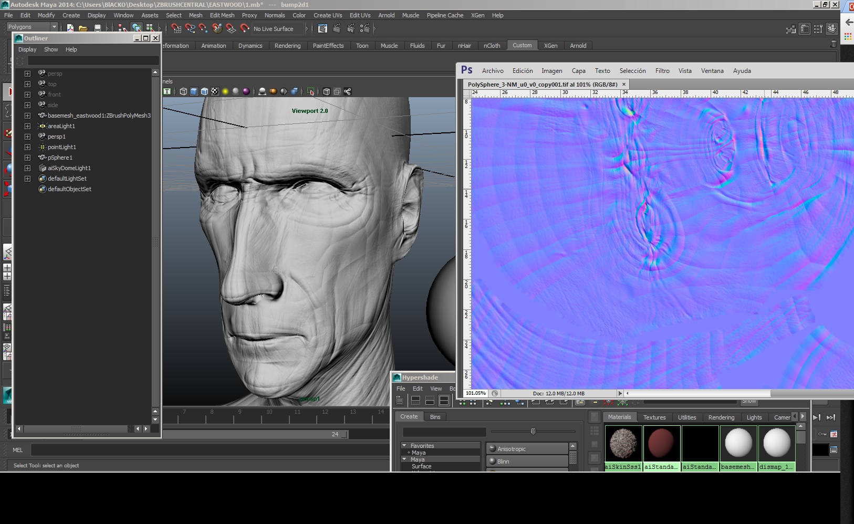This screenshot has height=524, width=854.
Task: Expand the basemesh_eastwood1 node in Outliner
Action: click(27, 116)
